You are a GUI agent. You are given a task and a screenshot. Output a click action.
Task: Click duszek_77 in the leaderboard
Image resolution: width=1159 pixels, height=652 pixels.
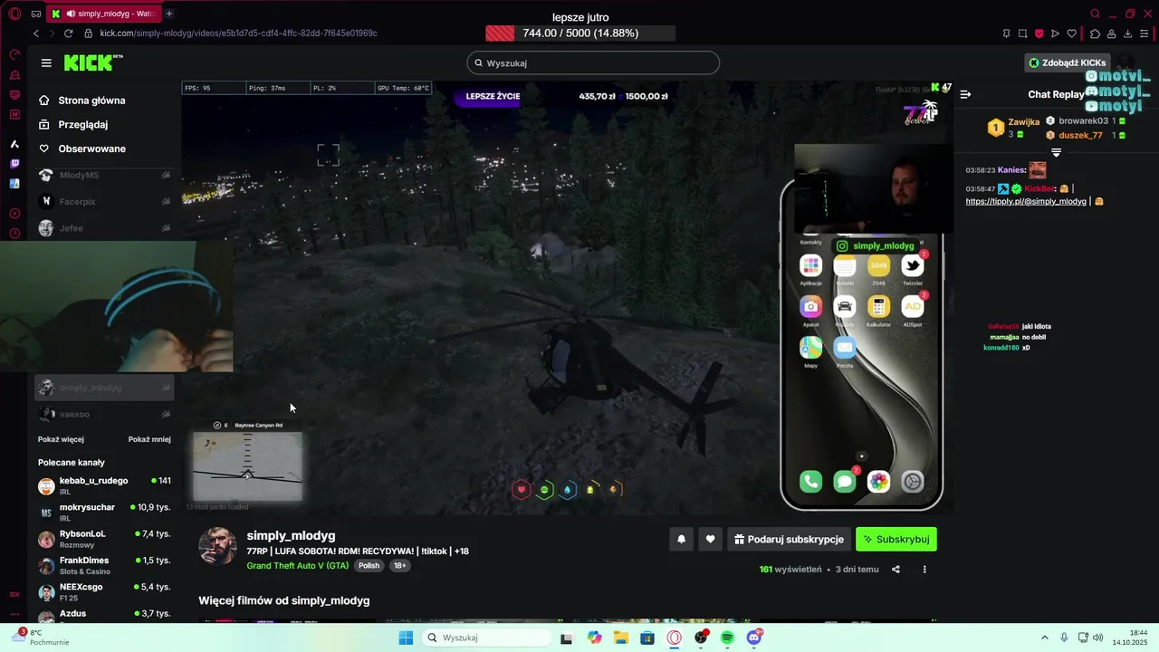click(1080, 135)
